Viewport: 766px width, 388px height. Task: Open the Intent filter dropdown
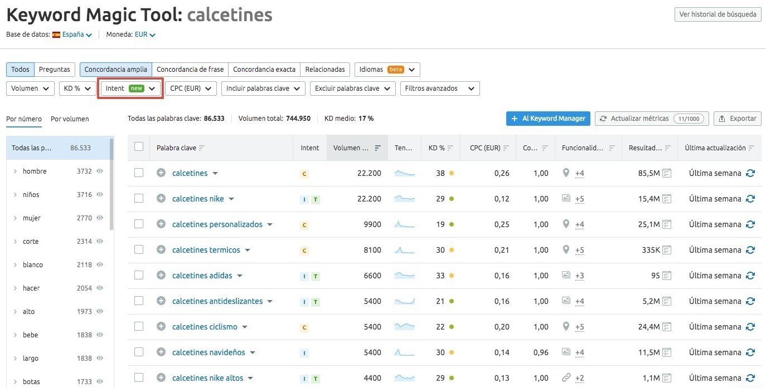pyautogui.click(x=130, y=89)
